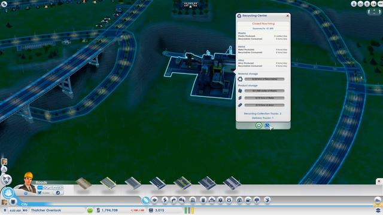383x215 pixels.
Task: Open the Government buildings columns icon
Action: pos(193,200)
